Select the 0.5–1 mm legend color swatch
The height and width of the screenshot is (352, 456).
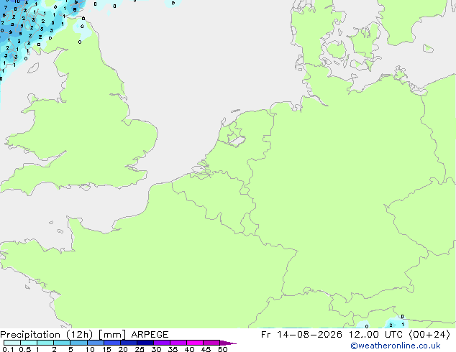coord(29,343)
